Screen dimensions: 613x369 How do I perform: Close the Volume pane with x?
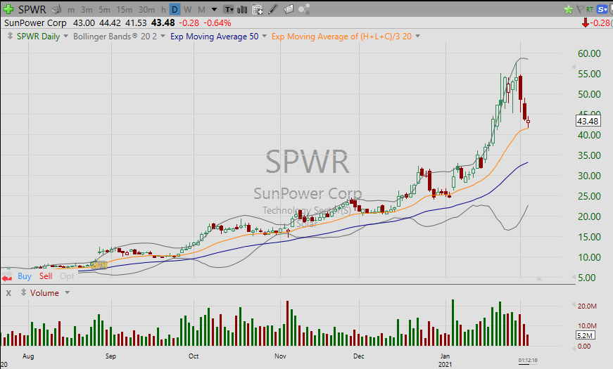[8, 292]
